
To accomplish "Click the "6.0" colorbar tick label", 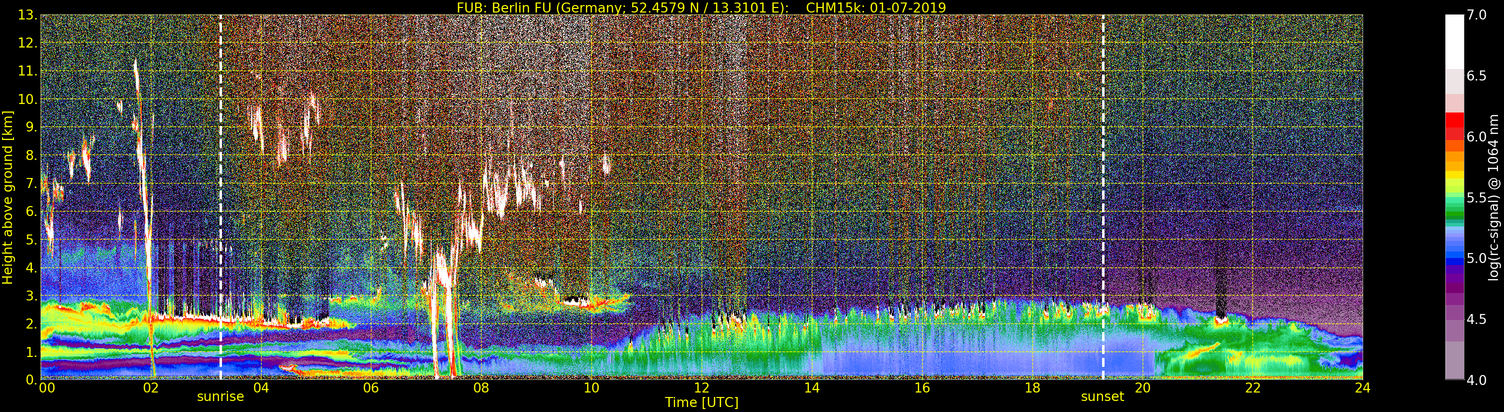I will point(1476,137).
